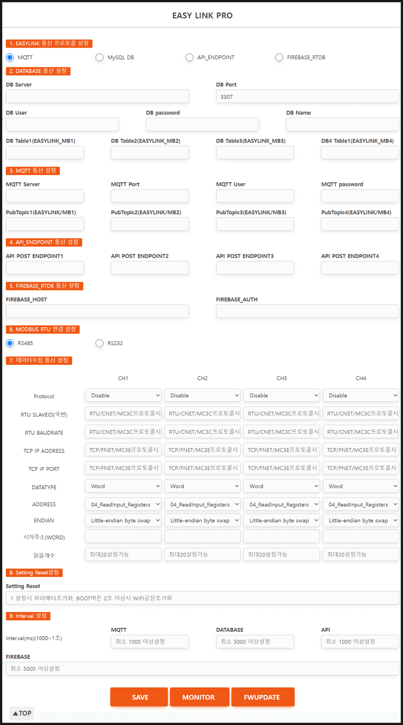Click the FWUPDATE button
The width and height of the screenshot is (403, 725).
[263, 697]
